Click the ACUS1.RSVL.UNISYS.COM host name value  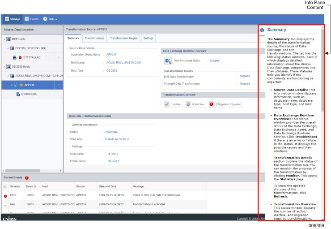(x=123, y=63)
